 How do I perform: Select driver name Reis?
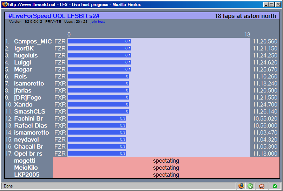click(20, 76)
